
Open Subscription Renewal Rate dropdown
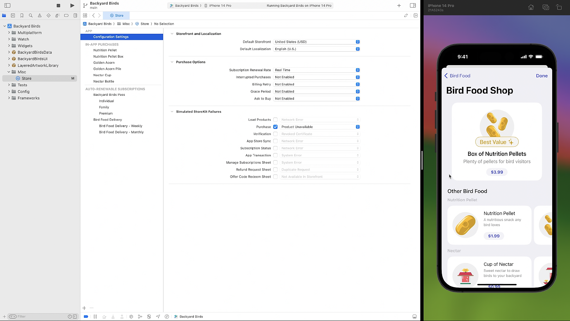click(317, 70)
